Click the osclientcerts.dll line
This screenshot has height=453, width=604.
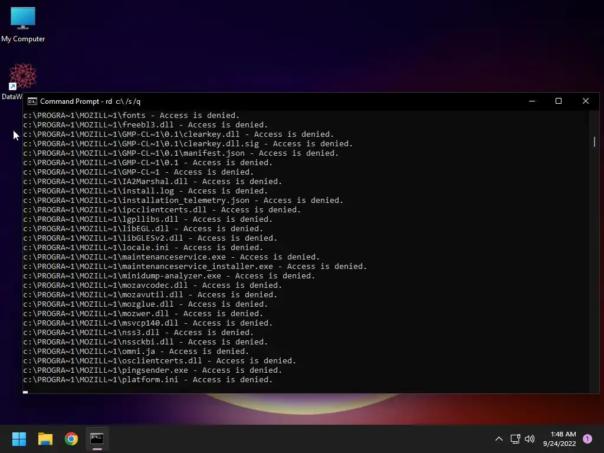159,361
